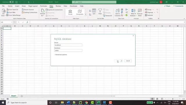Open File Explorer from the taskbar
This screenshot has height=105, width=186.
(x=62, y=102)
